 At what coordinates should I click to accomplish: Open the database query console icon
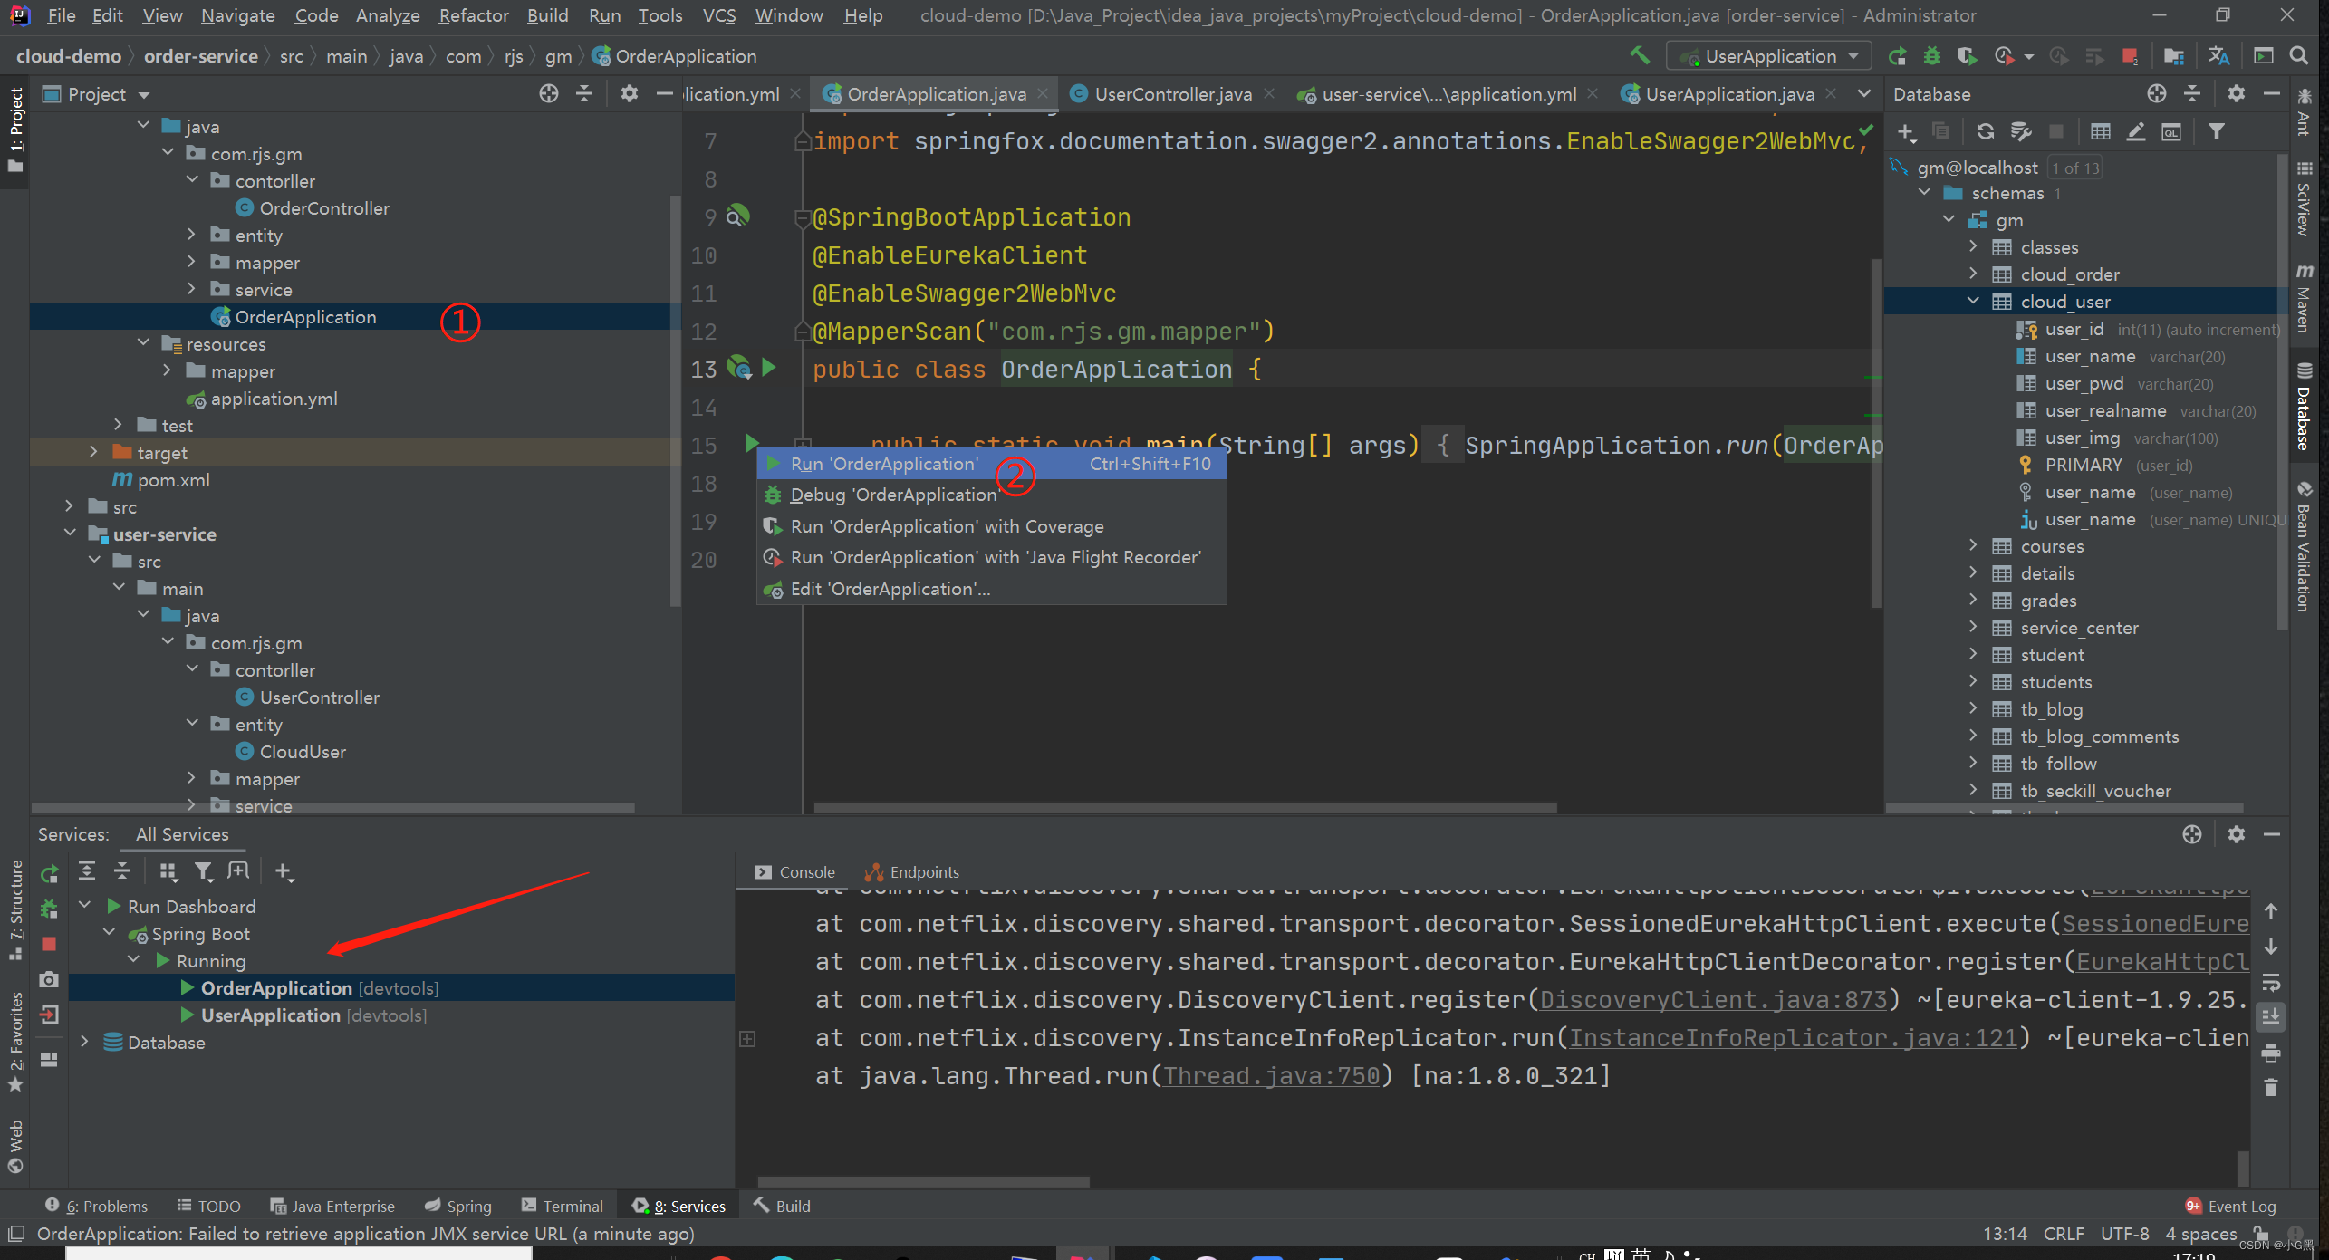[x=2170, y=132]
